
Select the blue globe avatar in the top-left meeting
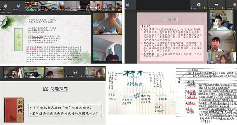click(19, 6)
